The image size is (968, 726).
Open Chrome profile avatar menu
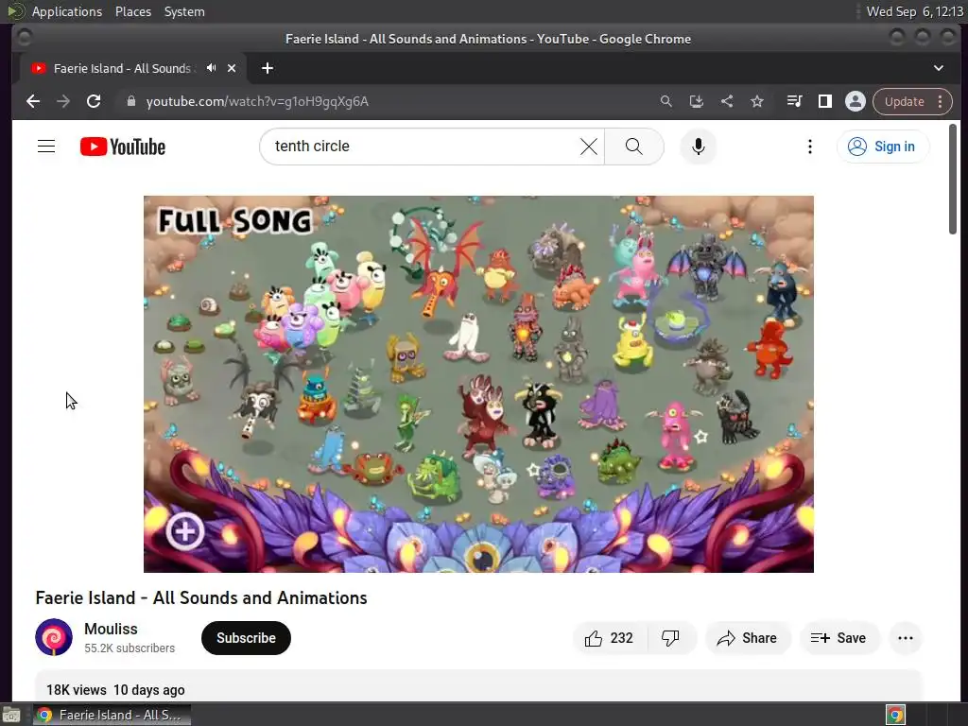(x=855, y=101)
